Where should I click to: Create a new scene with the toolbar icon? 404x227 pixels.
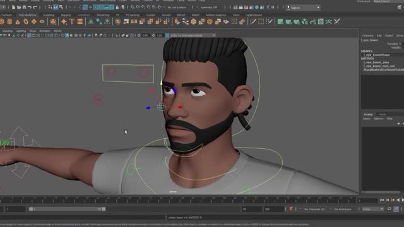coord(13,8)
